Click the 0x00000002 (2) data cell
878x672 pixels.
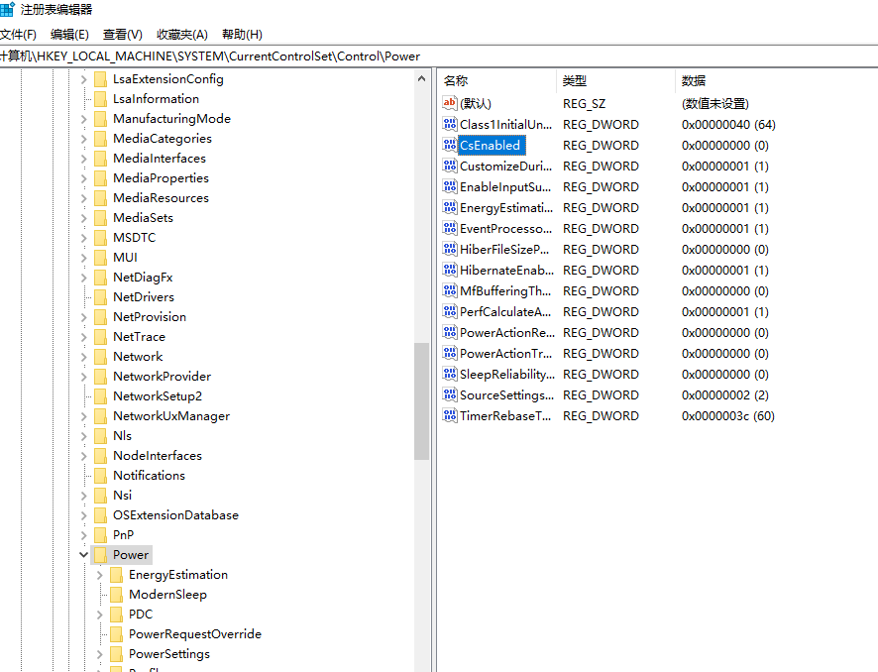725,395
